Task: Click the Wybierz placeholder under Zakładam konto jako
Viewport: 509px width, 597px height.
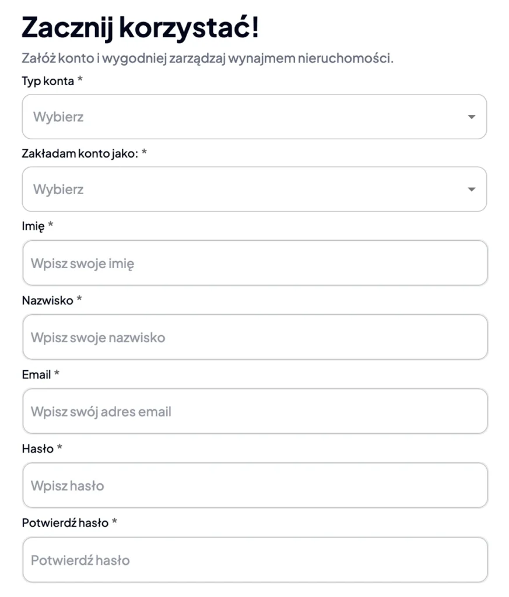Action: click(x=58, y=189)
